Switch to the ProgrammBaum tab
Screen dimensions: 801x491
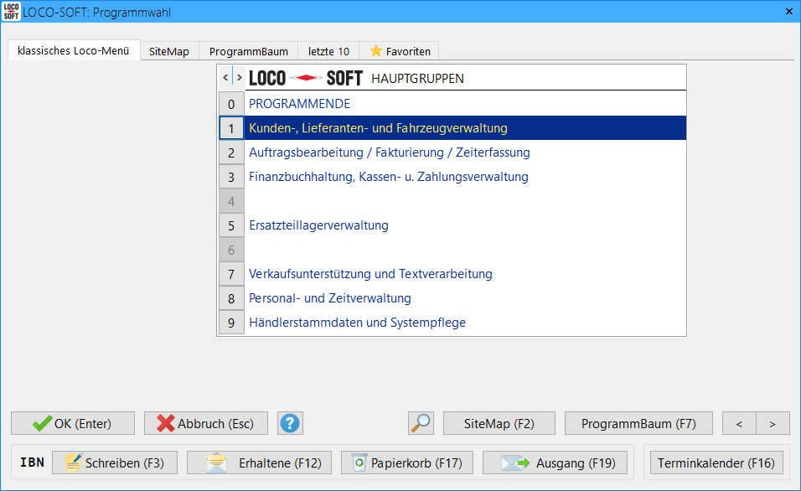coord(248,51)
